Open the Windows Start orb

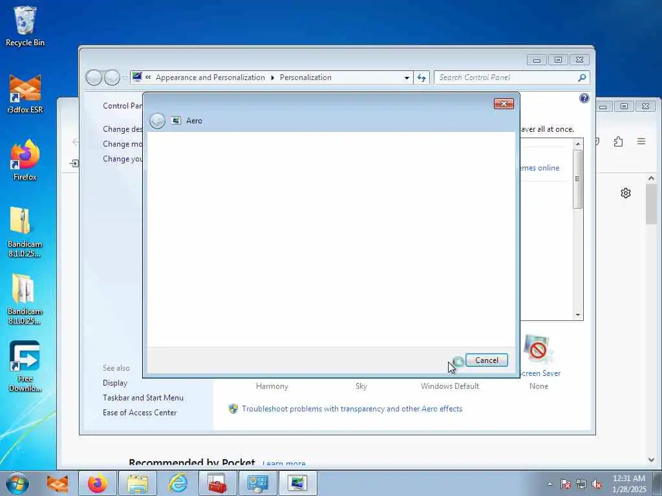(x=17, y=483)
